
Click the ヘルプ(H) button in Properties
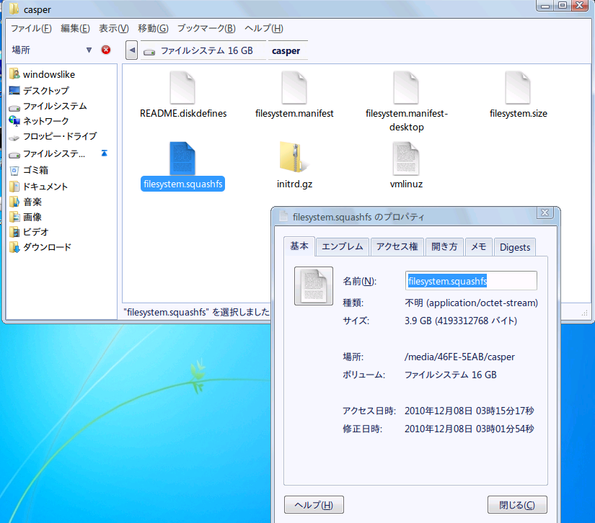point(314,505)
